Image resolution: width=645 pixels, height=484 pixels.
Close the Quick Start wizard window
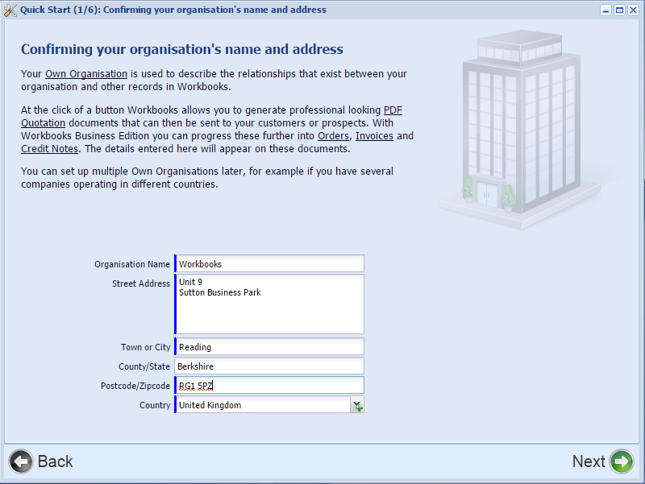click(633, 10)
